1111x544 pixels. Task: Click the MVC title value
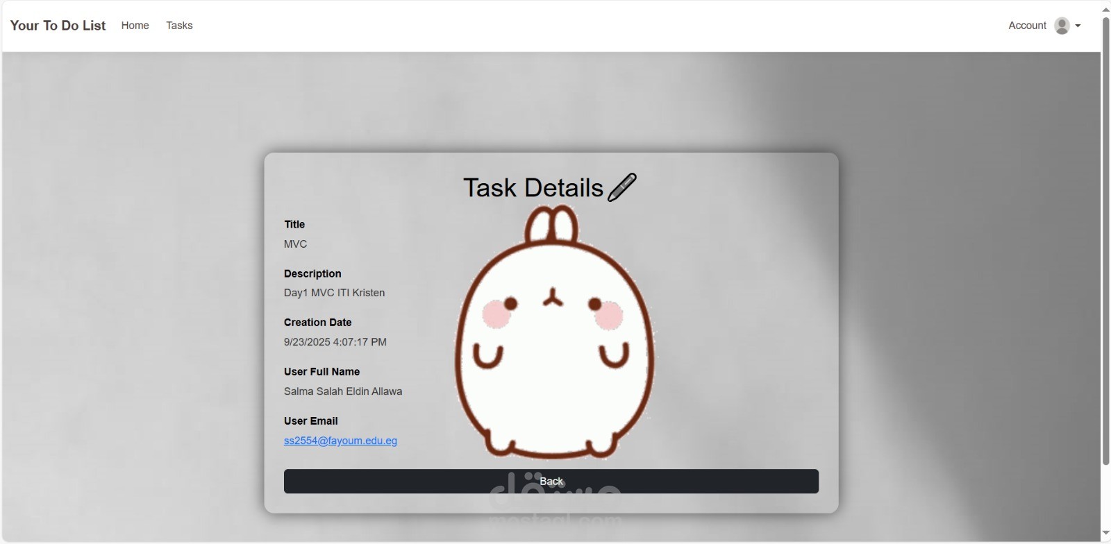pyautogui.click(x=295, y=244)
